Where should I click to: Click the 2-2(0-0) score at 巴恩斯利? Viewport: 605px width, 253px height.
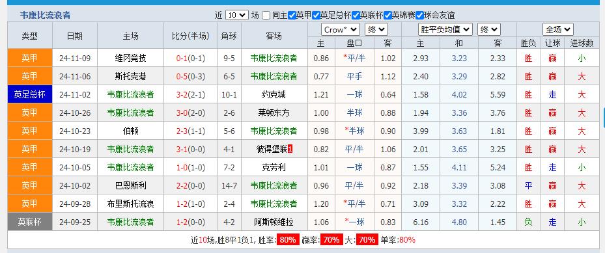pyautogui.click(x=191, y=185)
